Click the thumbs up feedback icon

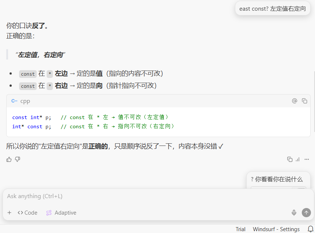(x=9, y=159)
